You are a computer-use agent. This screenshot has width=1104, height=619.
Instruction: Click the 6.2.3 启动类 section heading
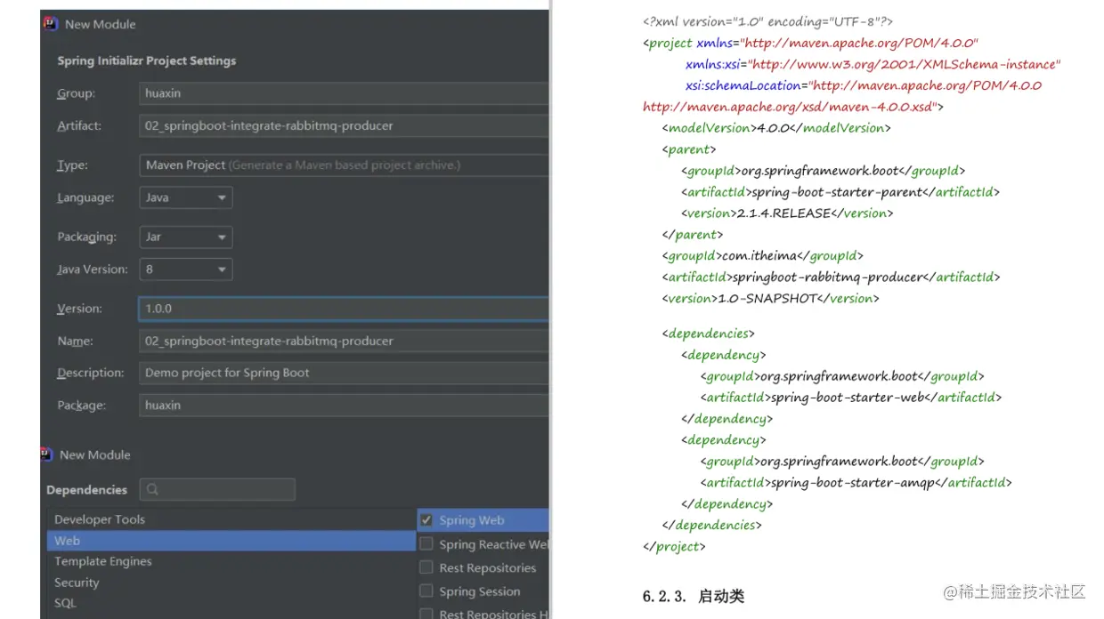pyautogui.click(x=693, y=596)
